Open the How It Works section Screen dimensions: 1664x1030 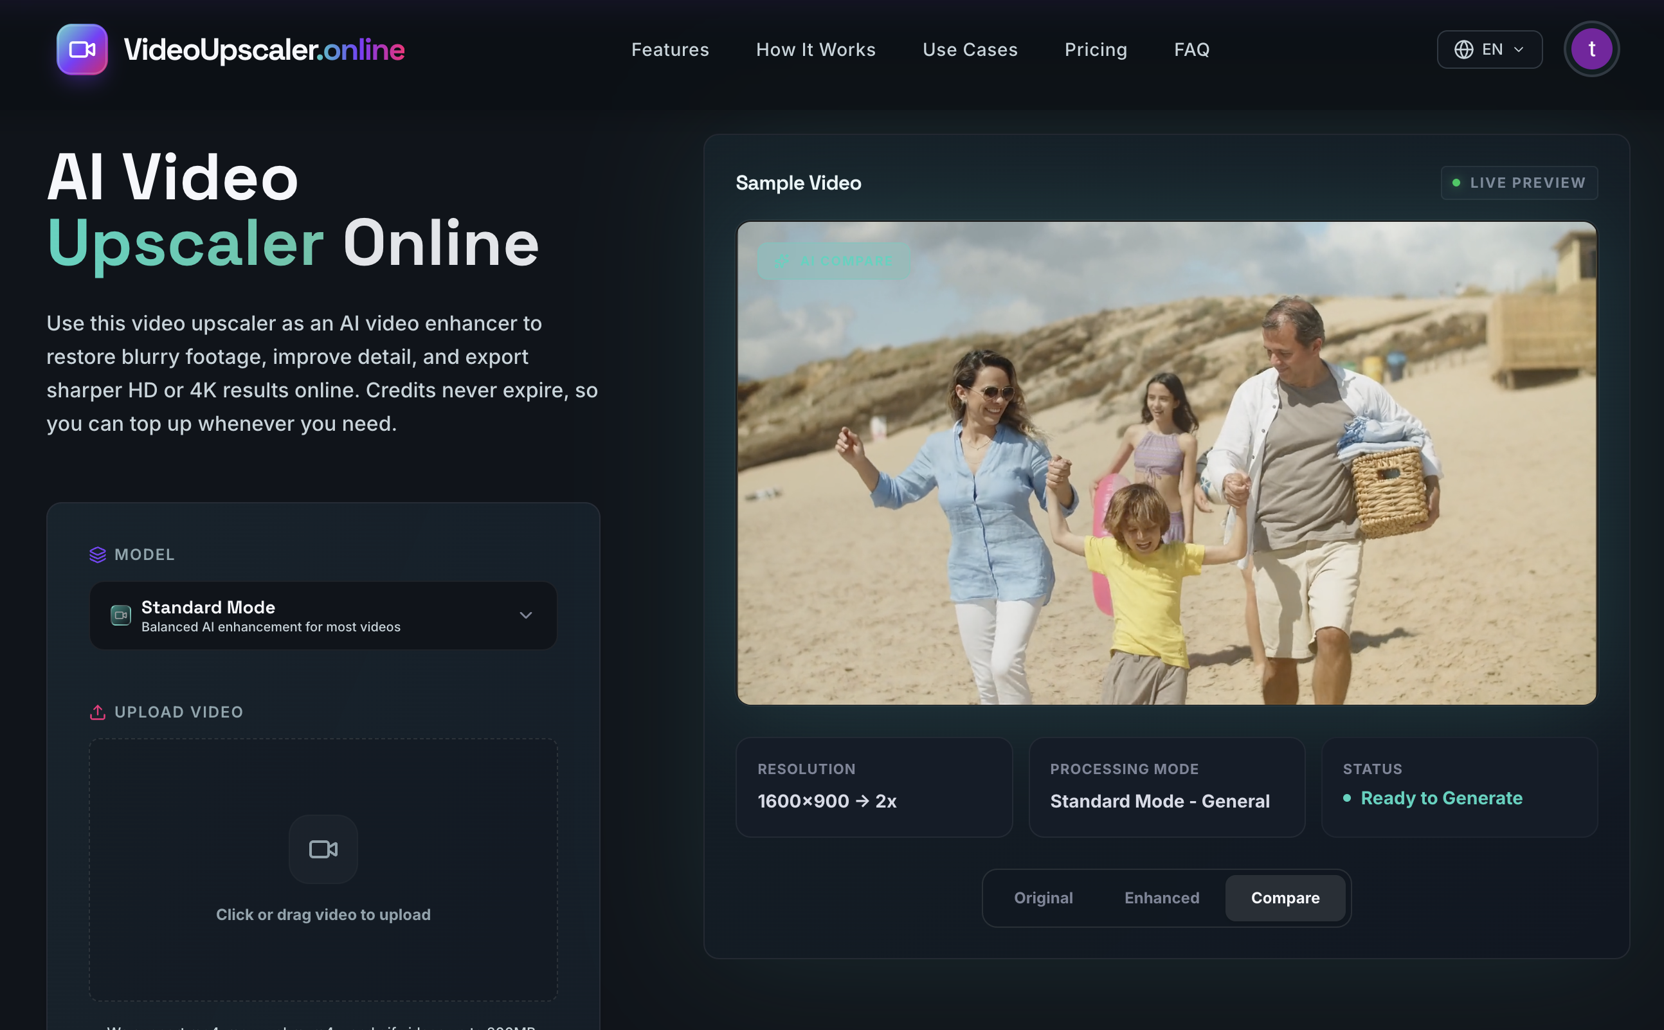[x=815, y=49]
